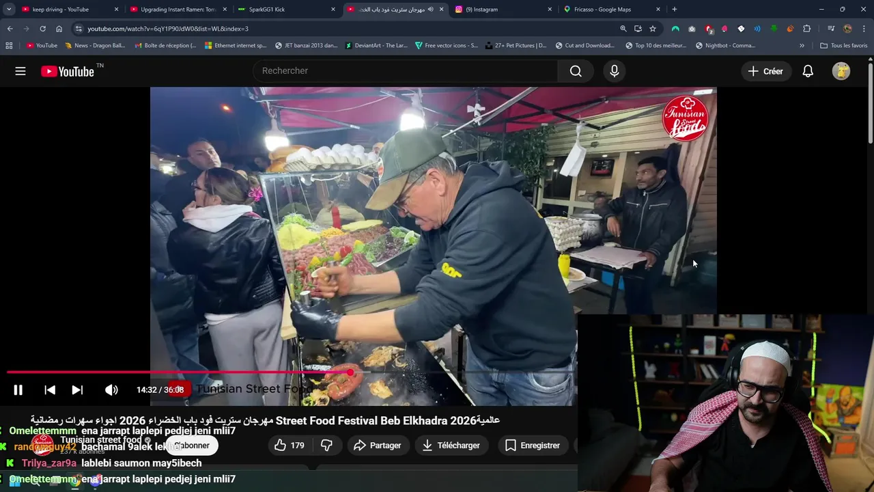Open the orange extension icon

pyautogui.click(x=790, y=29)
